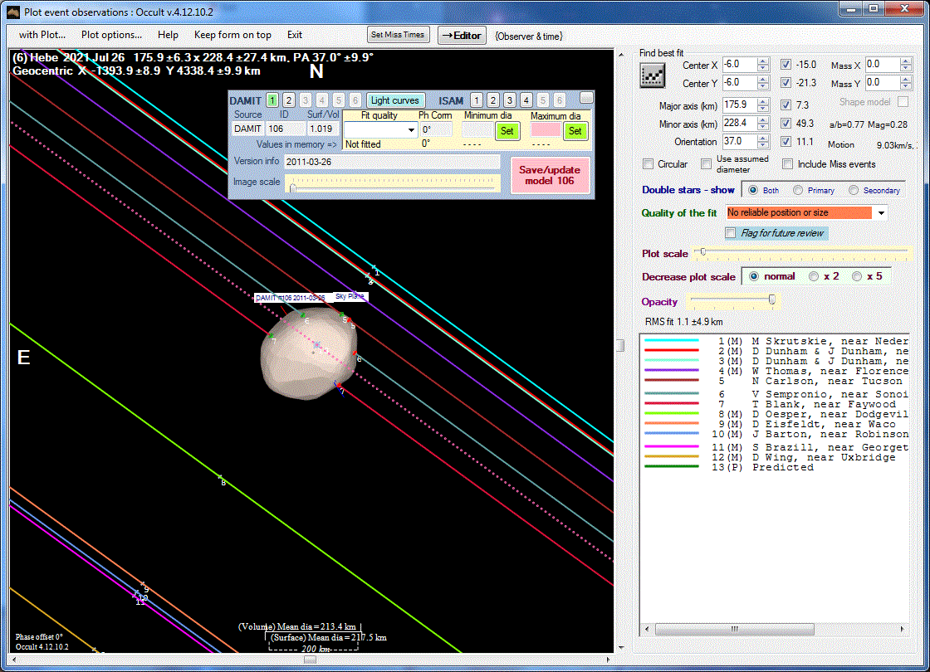Click the Find best fit graph icon
Image resolution: width=930 pixels, height=672 pixels.
tap(653, 75)
